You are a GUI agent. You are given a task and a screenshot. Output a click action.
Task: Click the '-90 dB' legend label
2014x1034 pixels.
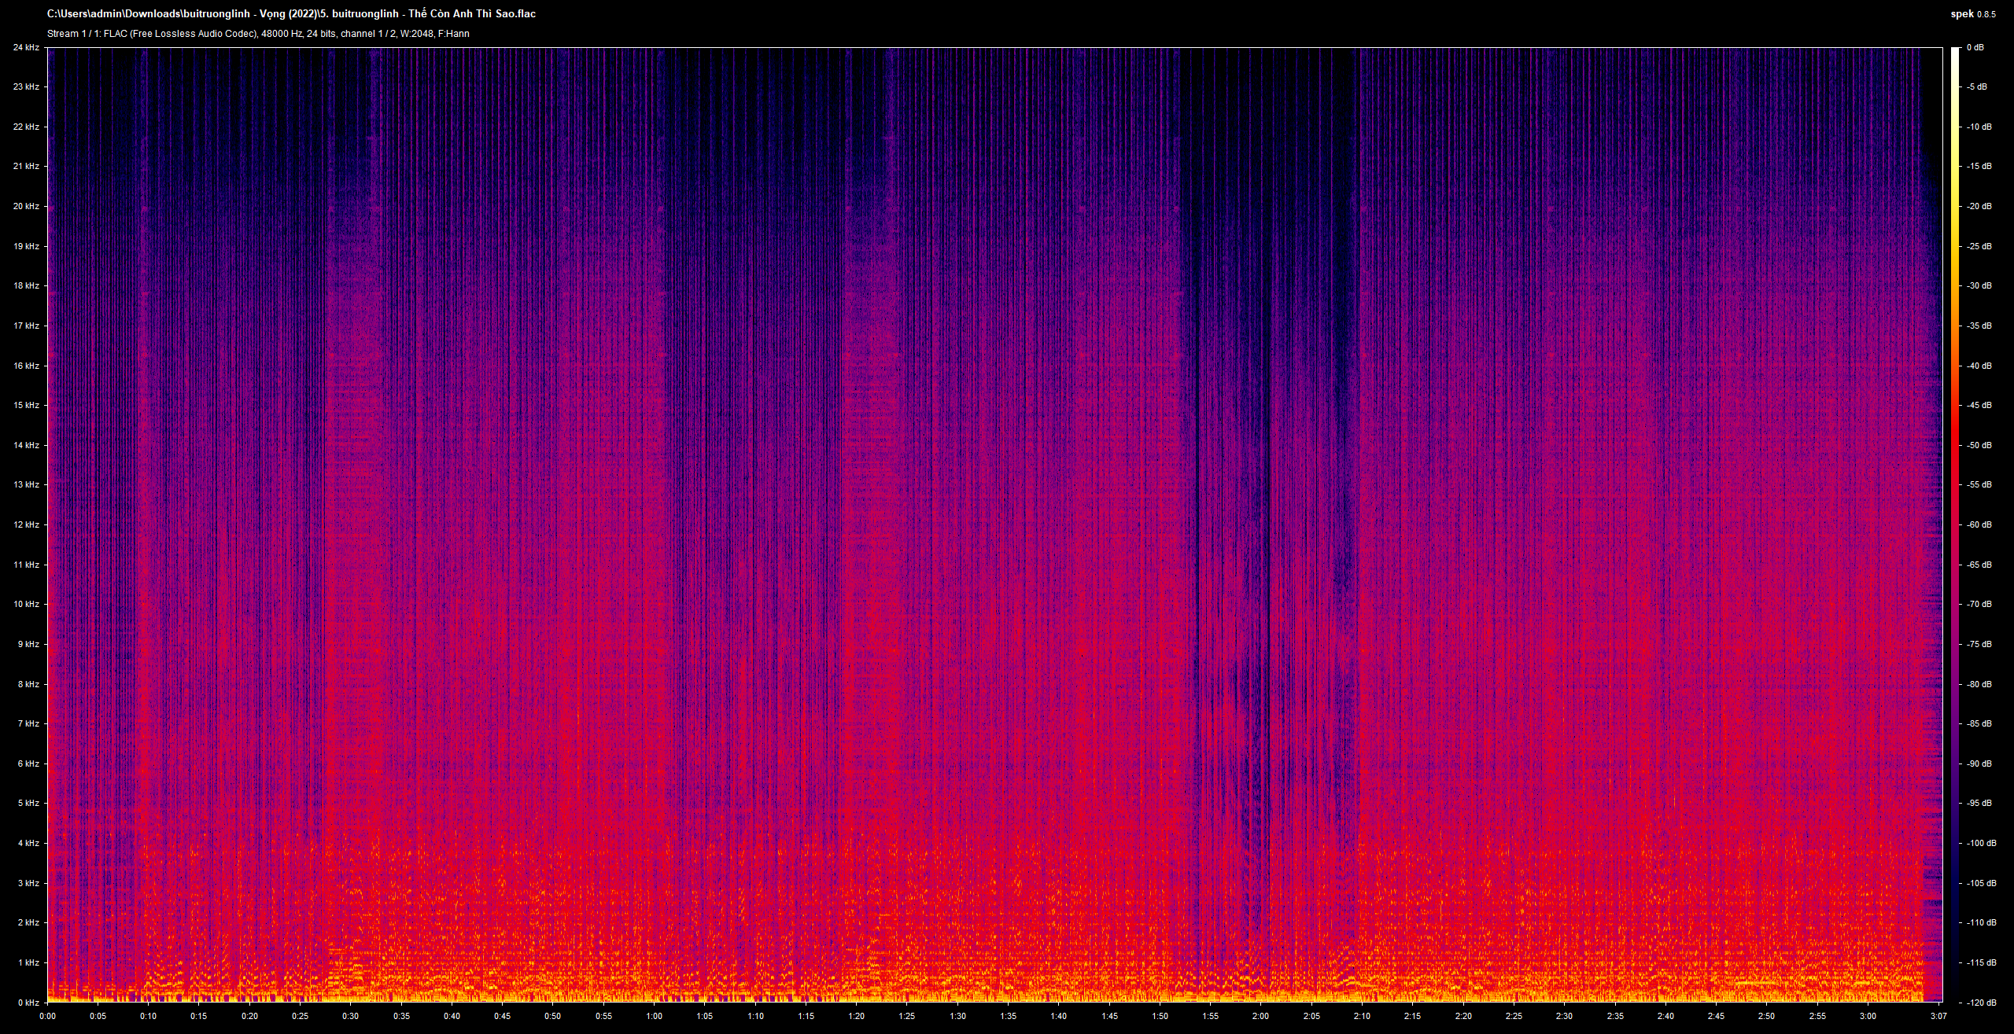1979,764
